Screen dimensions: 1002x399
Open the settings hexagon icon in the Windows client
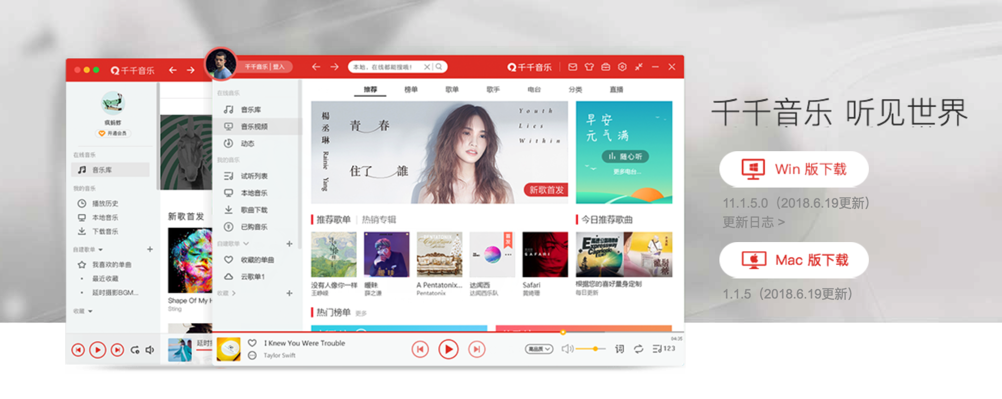(x=622, y=67)
